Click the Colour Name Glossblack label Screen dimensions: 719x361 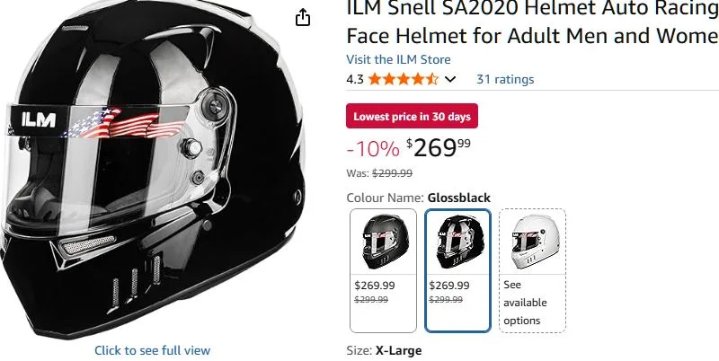pos(418,198)
